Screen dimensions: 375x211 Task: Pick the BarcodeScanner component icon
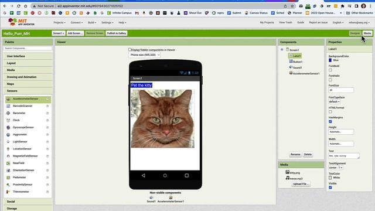[8, 106]
